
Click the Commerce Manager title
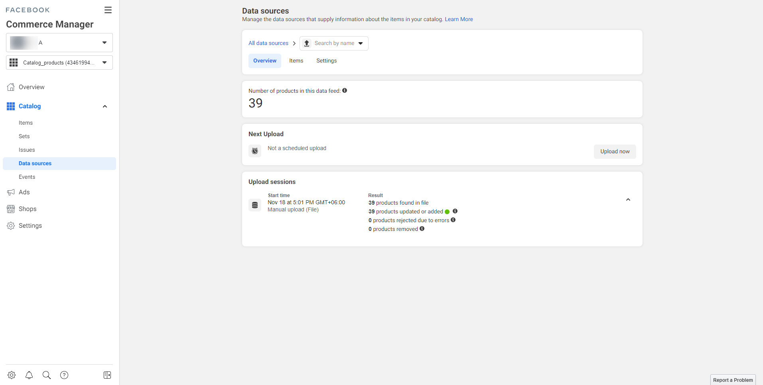pos(50,24)
